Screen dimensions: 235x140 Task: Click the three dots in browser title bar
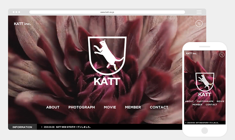[16, 12]
